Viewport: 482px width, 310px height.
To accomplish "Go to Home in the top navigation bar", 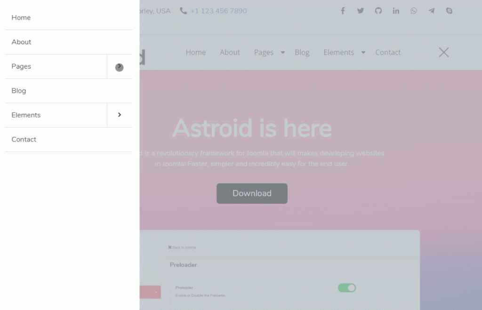I will tap(196, 53).
